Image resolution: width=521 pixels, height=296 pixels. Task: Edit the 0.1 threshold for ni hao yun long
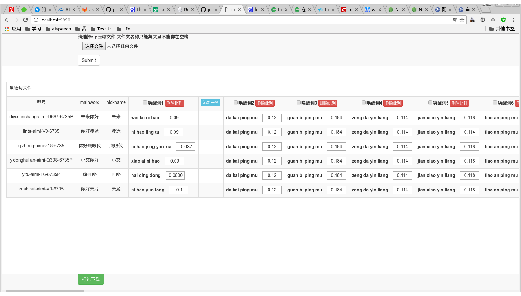[x=179, y=190]
